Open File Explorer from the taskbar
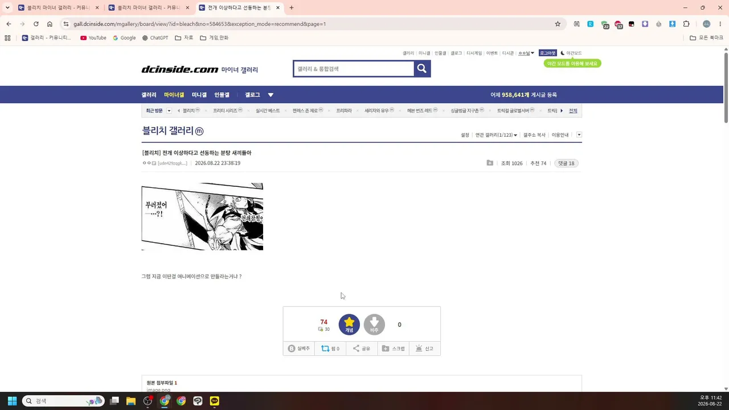The image size is (729, 410). (131, 401)
